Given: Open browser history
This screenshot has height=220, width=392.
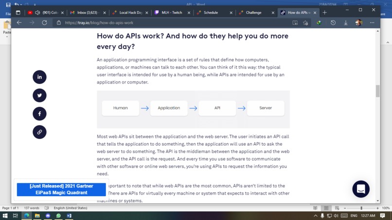Looking at the screenshot, I should pyautogui.click(x=333, y=23).
